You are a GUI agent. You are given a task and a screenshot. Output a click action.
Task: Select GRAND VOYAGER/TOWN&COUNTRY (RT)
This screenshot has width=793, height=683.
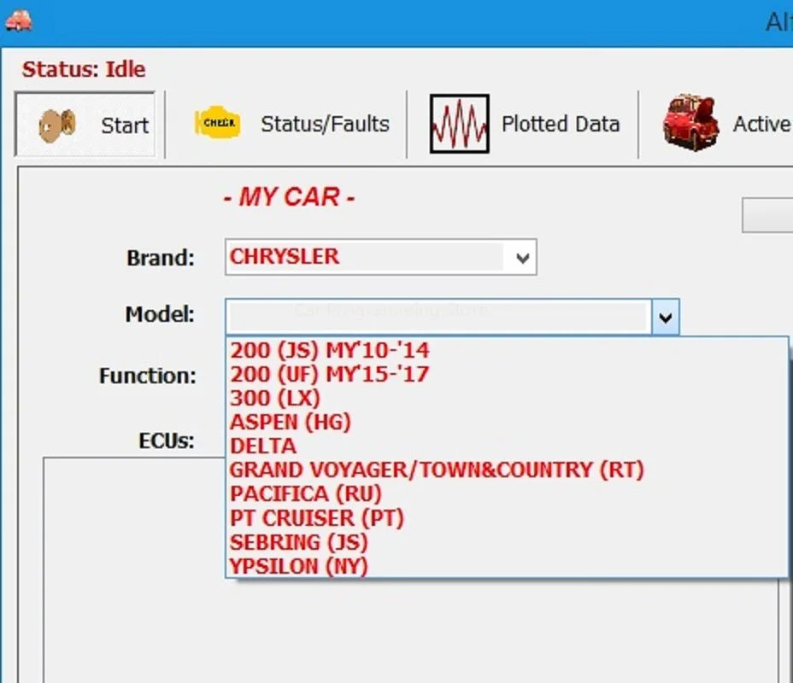(437, 470)
